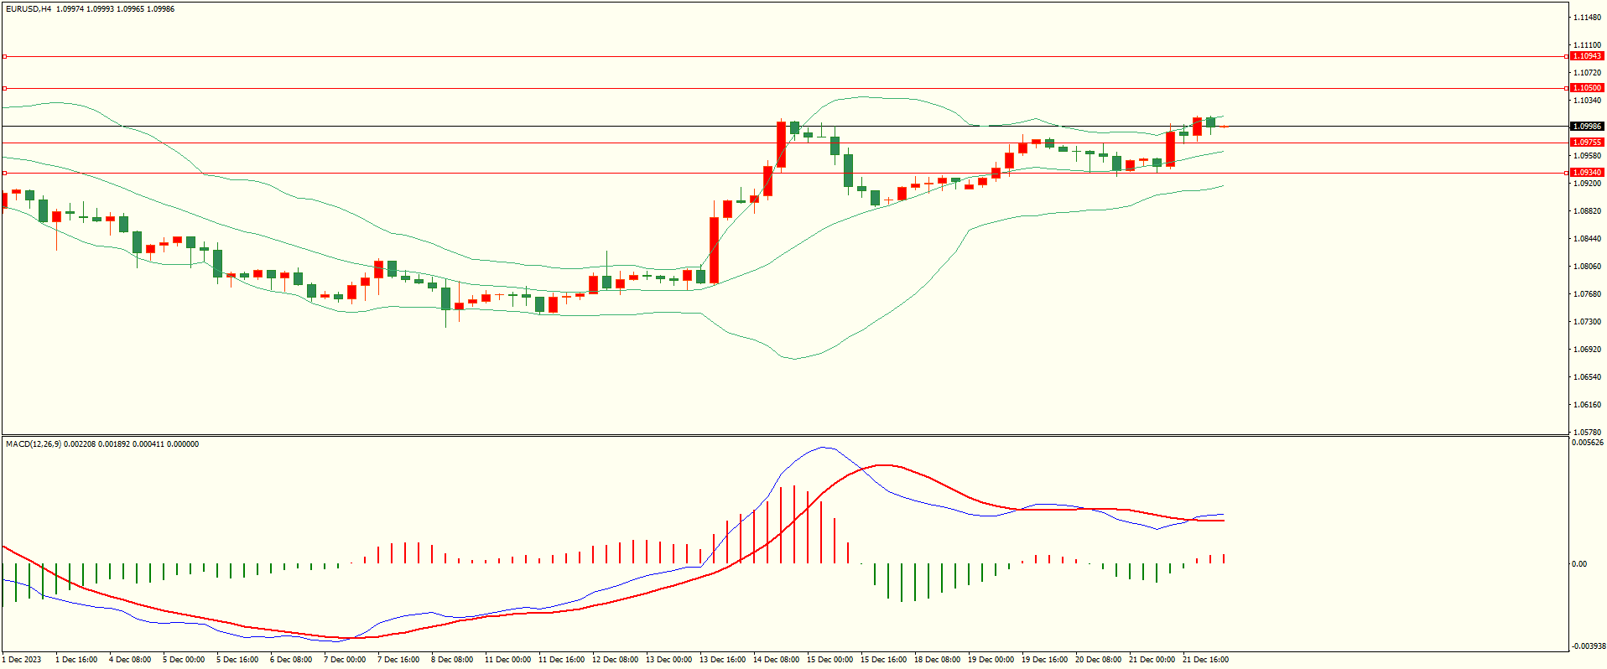Click the 14 Dec 08:00 time label
The width and height of the screenshot is (1607, 669).
(776, 660)
